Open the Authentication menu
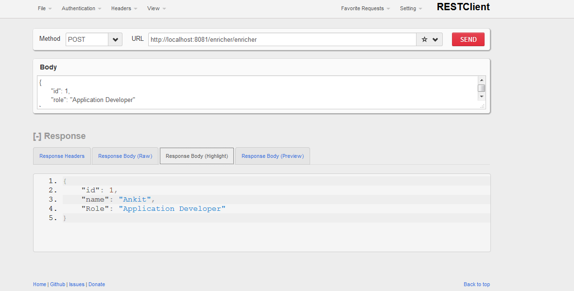The width and height of the screenshot is (574, 291). (x=81, y=8)
